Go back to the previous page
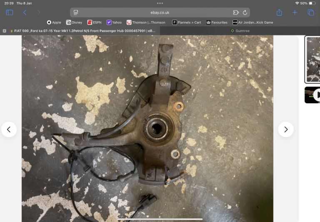Screen dimensions: 320x222 point(25,12)
